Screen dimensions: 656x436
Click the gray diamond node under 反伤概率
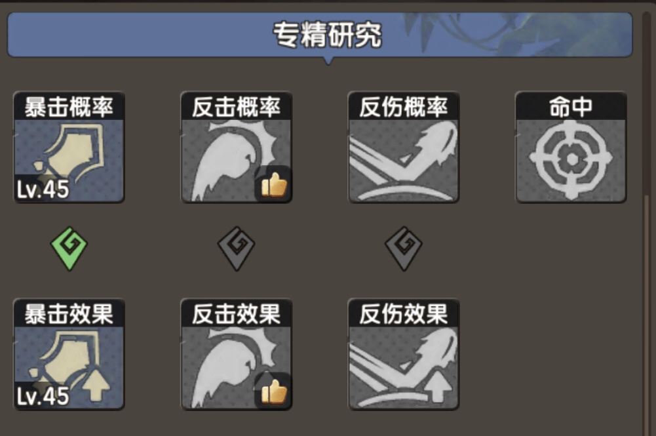pos(404,248)
